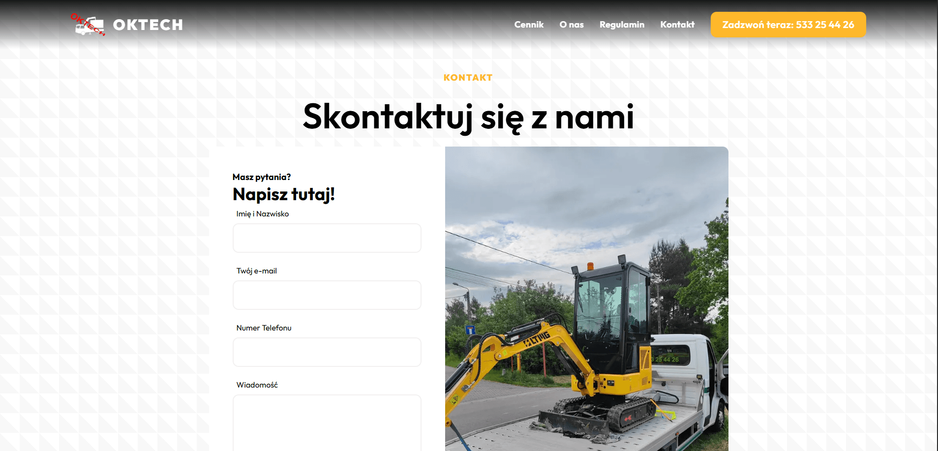938x451 pixels.
Task: Click the Napisz tutaj! form heading
Action: (283, 194)
